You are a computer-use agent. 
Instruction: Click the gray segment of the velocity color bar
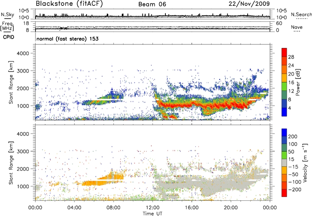point(284,163)
